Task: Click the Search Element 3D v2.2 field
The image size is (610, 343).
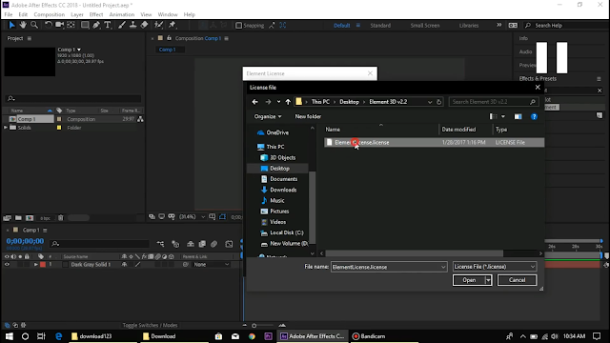Action: 494,102
